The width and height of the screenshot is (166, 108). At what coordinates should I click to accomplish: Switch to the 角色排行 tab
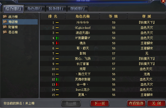(35, 9)
